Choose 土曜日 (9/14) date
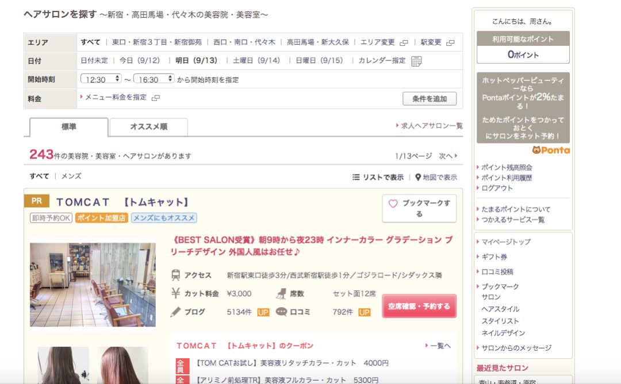This screenshot has height=384, width=621. (x=256, y=60)
